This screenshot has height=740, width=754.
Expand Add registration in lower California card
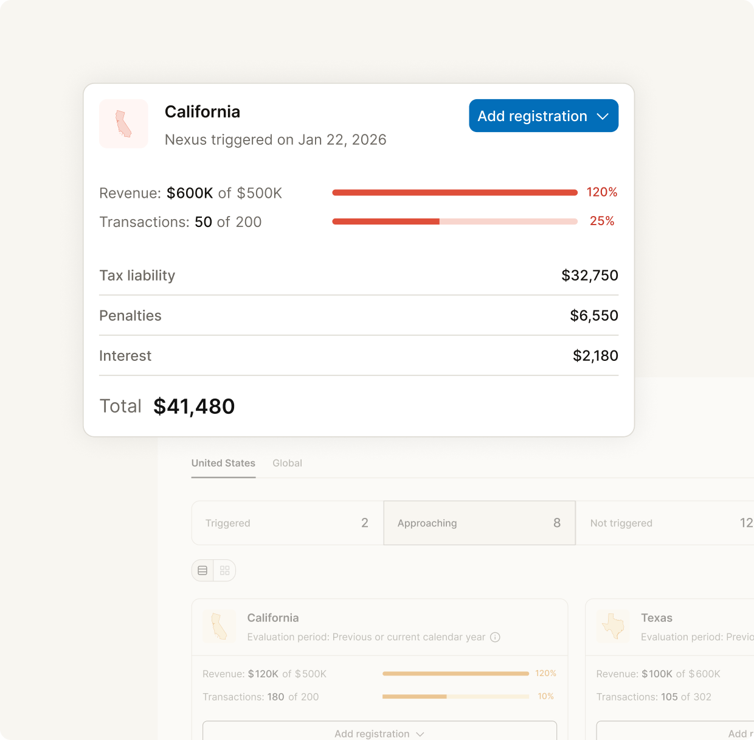(379, 733)
